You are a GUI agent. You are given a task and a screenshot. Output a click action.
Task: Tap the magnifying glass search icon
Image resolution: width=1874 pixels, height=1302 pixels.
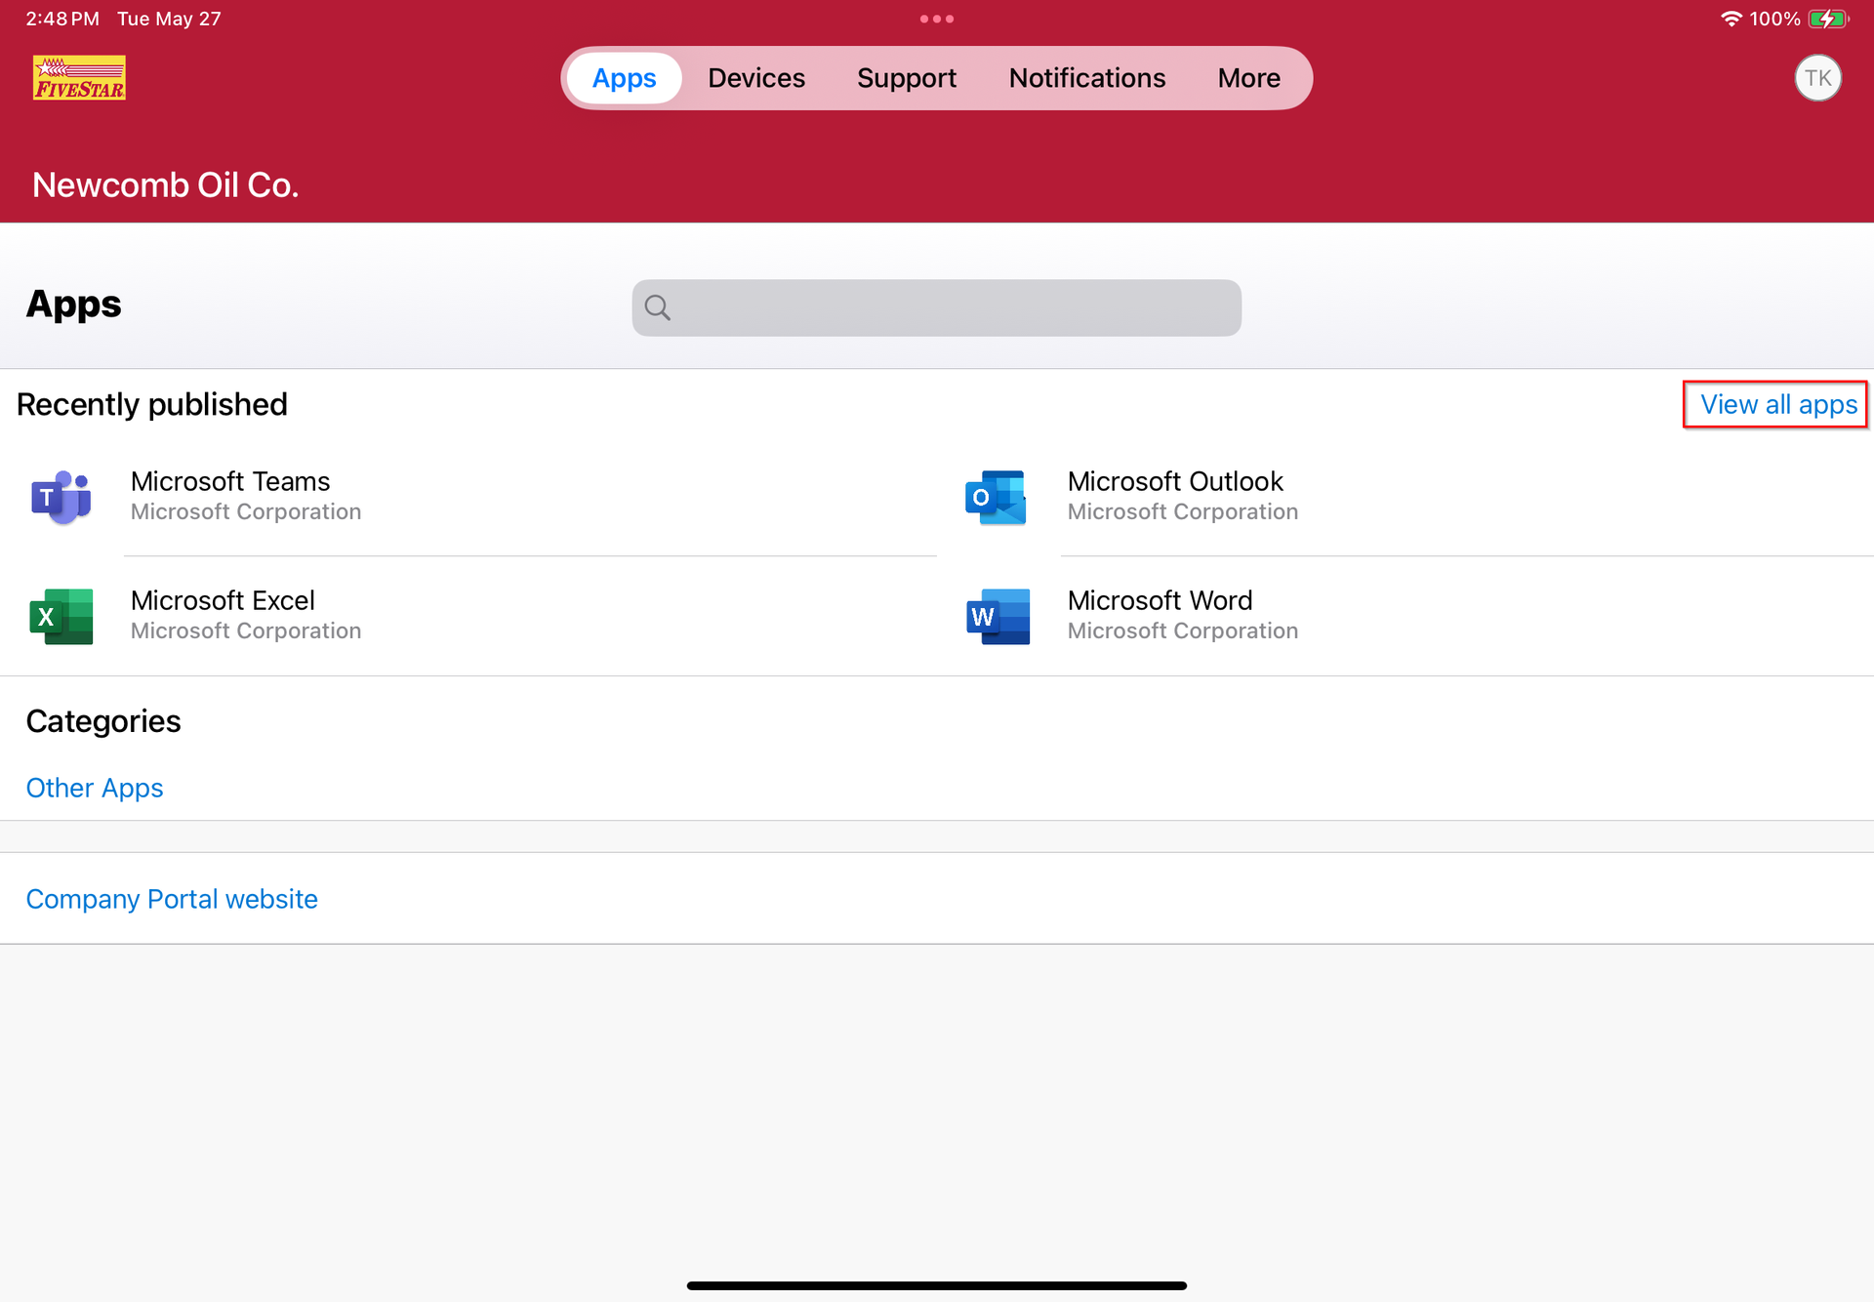[658, 308]
